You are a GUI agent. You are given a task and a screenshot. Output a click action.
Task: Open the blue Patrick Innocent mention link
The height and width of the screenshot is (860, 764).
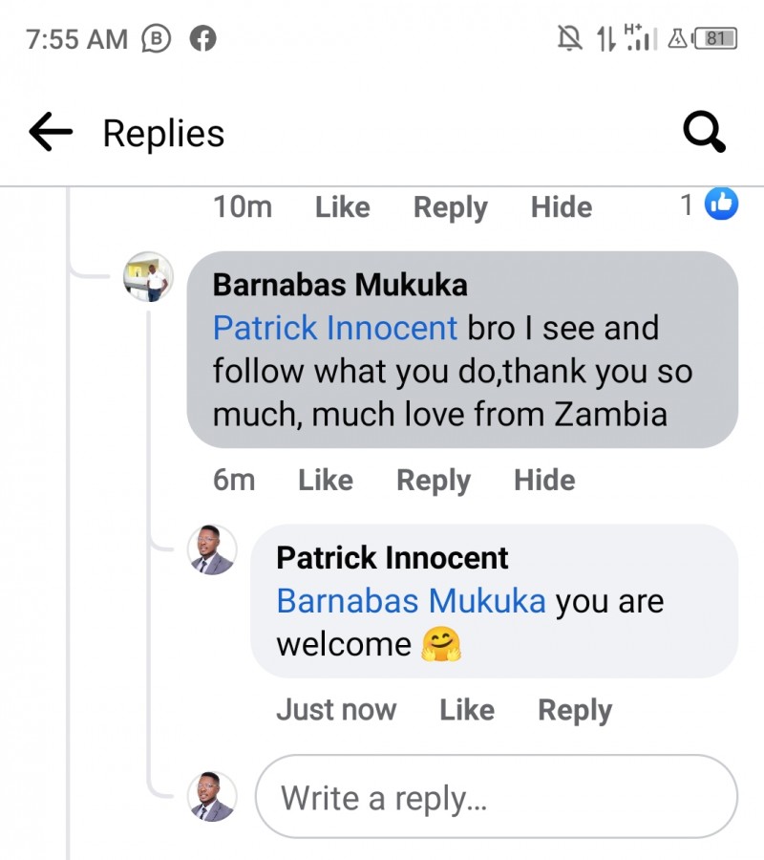click(x=335, y=328)
